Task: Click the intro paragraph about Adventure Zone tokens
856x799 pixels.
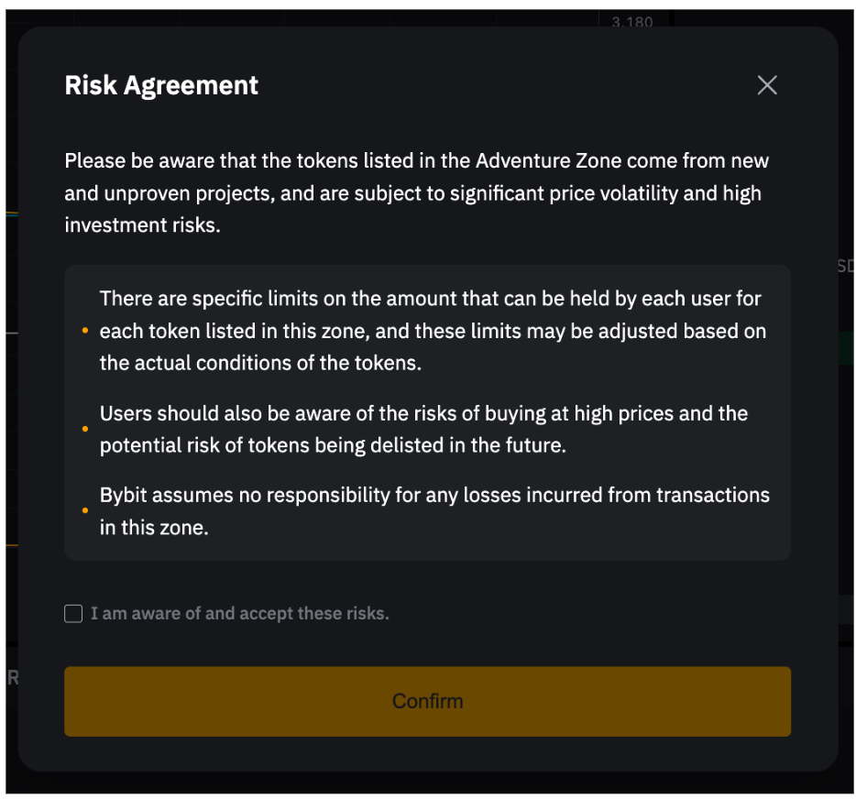Action: pos(417,192)
